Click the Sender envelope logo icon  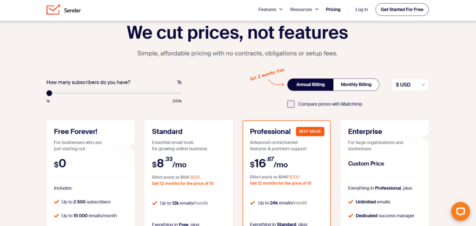[x=53, y=10]
